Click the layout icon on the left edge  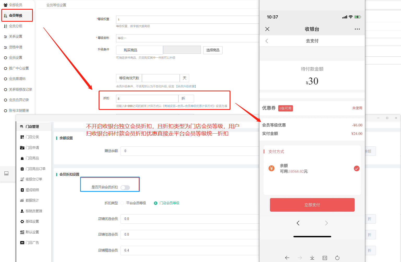point(7,174)
